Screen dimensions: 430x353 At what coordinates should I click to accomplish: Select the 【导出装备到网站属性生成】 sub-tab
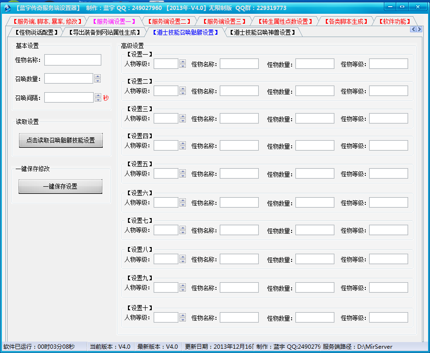105,32
